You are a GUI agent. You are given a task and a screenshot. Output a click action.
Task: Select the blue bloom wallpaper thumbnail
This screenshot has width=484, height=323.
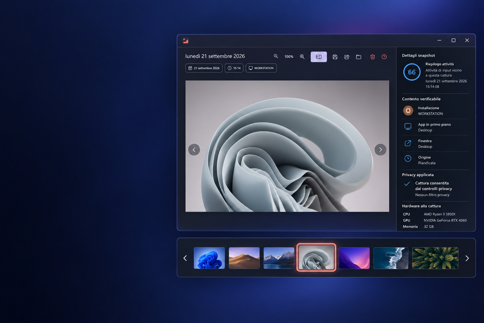coord(209,258)
